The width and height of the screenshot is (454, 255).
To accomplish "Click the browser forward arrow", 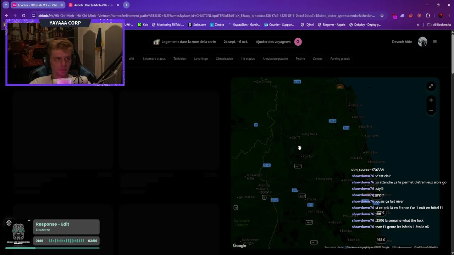I will [15, 16].
